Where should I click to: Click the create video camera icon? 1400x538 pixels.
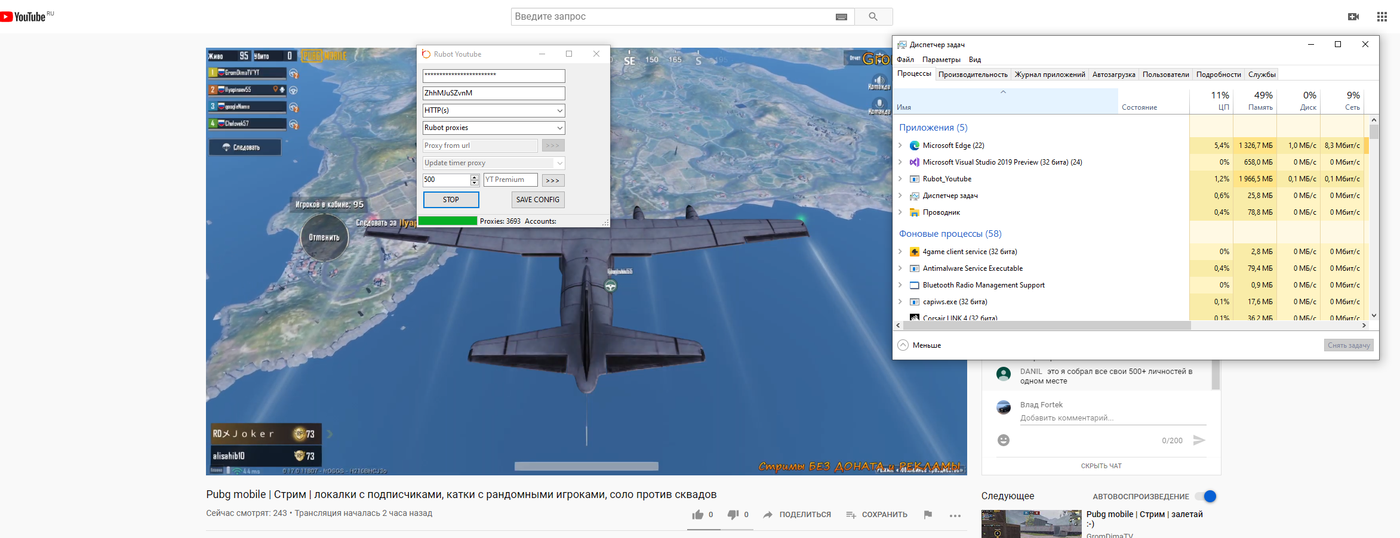coord(1353,17)
